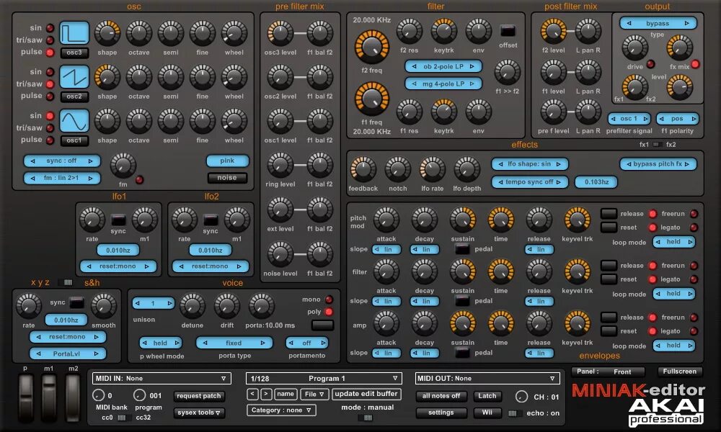Click the all notes off button
This screenshot has height=432, width=721.
pyautogui.click(x=441, y=396)
